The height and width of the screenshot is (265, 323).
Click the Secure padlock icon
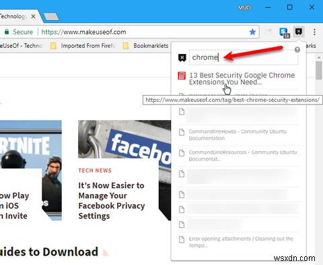pos(7,32)
